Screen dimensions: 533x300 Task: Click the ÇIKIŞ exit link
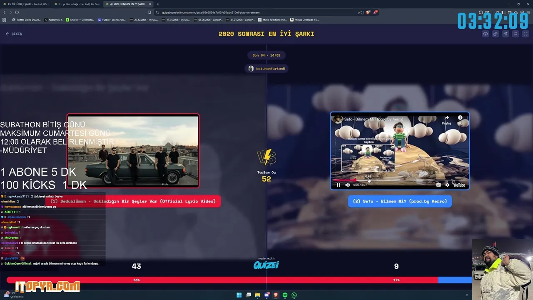point(14,34)
